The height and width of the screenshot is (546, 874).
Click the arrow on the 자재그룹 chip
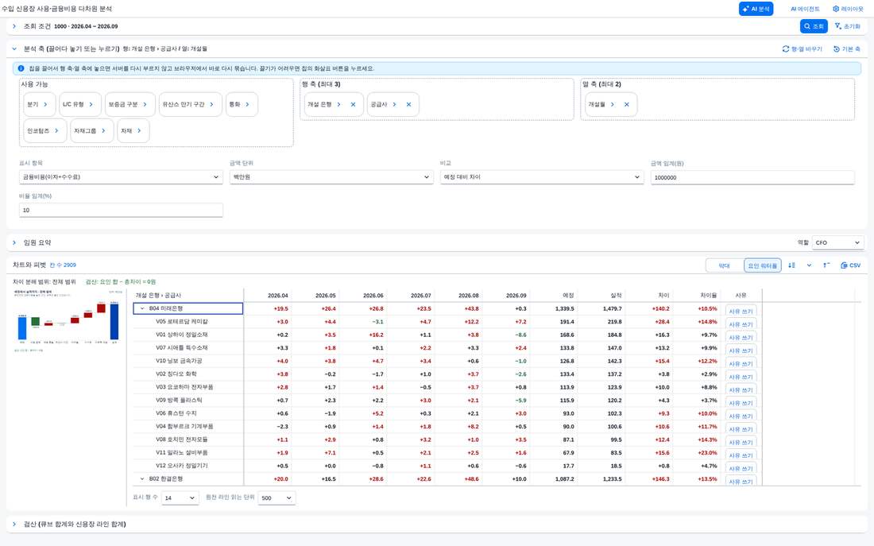click(x=103, y=130)
